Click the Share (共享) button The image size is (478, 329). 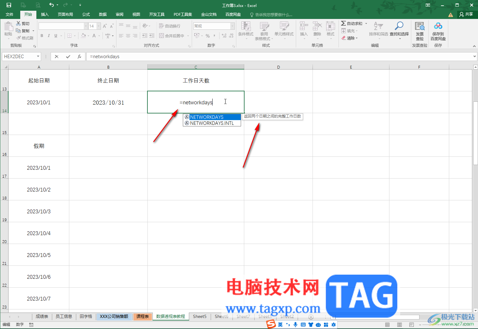466,14
